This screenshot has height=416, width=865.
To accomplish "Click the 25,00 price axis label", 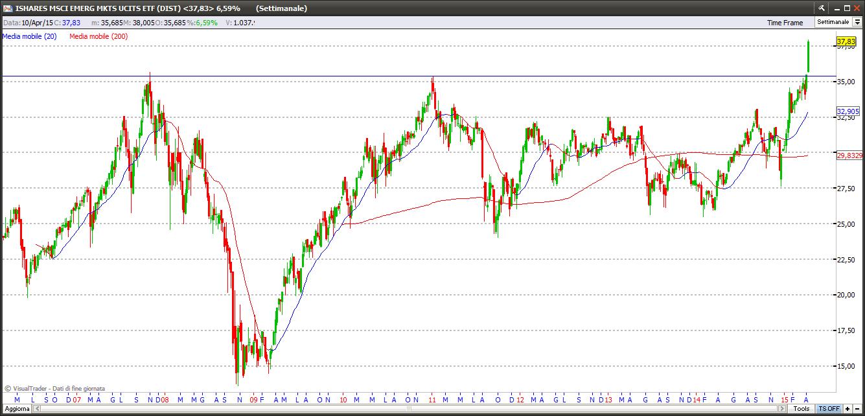I will pos(846,224).
